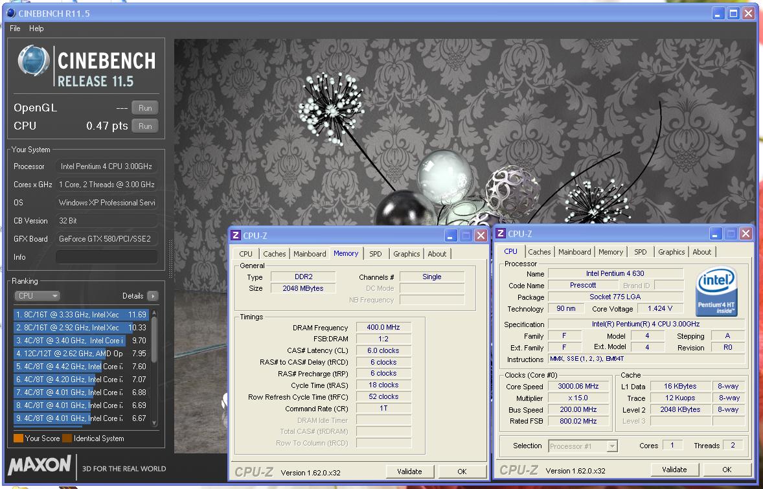Click the MAXON logo

point(39,465)
